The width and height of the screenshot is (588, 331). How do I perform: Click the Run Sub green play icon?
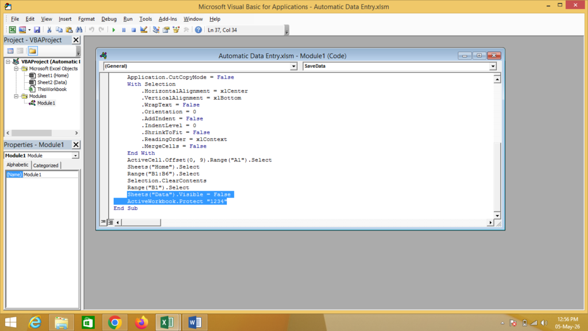114,30
